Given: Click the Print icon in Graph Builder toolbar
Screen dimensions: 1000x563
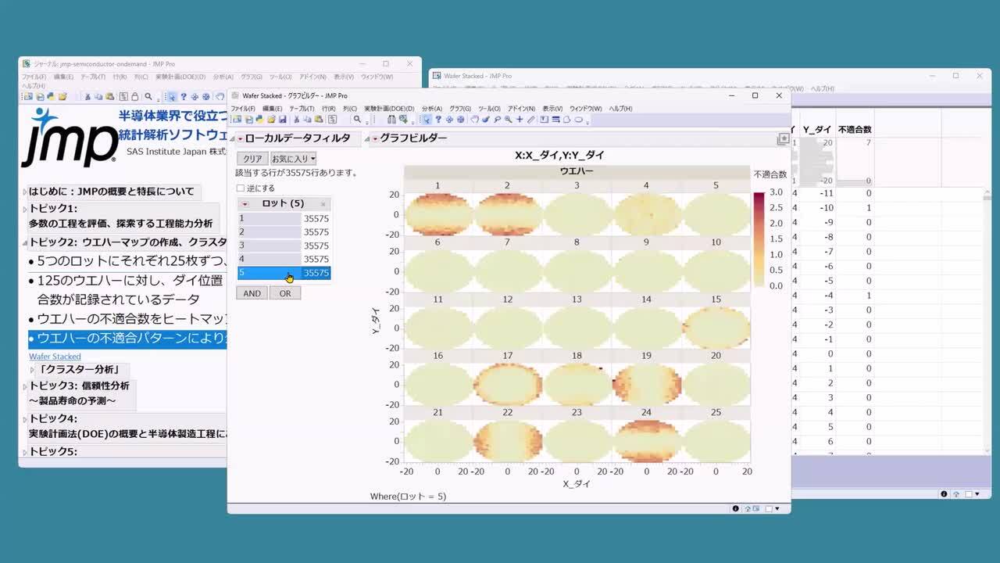Looking at the screenshot, I should (248, 120).
